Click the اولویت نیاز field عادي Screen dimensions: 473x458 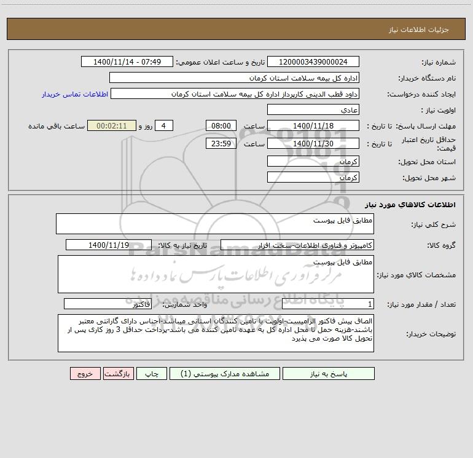313,110
